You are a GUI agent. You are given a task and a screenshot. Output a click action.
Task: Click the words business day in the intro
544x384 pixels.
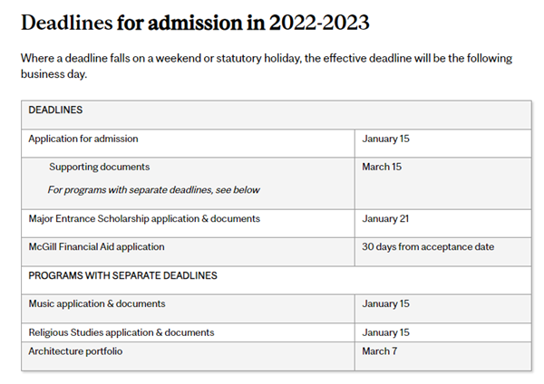point(53,74)
